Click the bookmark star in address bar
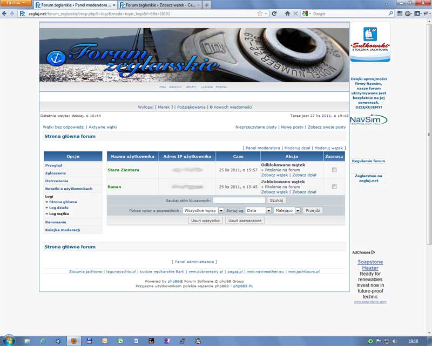The image size is (432, 346). tap(260, 14)
